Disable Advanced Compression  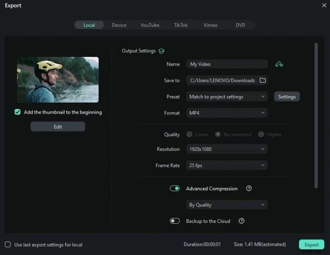point(174,188)
